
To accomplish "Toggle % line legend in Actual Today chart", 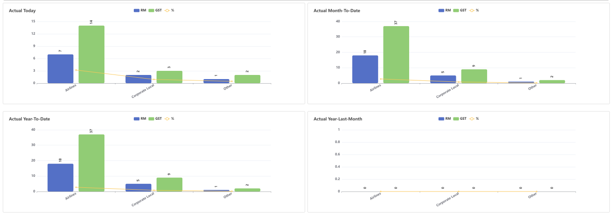I will (x=167, y=10).
